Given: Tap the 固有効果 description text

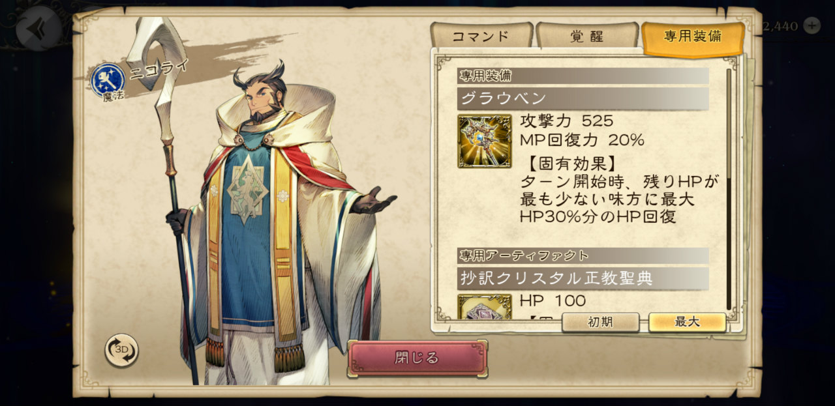Looking at the screenshot, I should point(619,190).
